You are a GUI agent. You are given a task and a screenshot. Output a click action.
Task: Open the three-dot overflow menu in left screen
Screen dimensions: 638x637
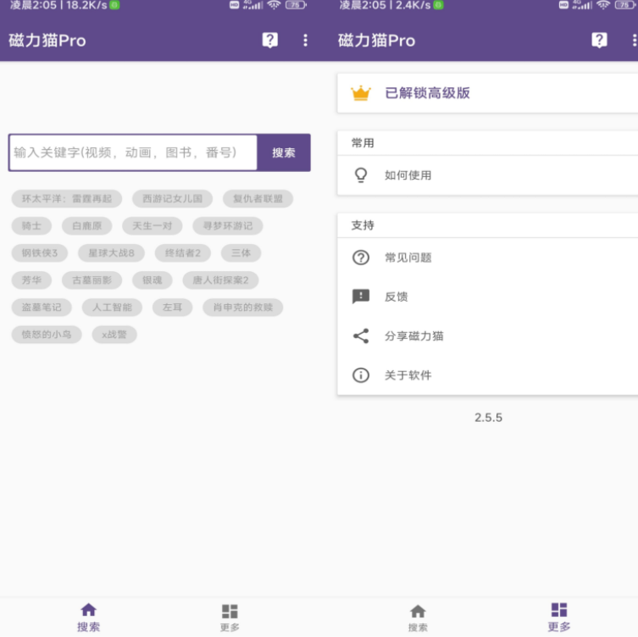click(305, 41)
